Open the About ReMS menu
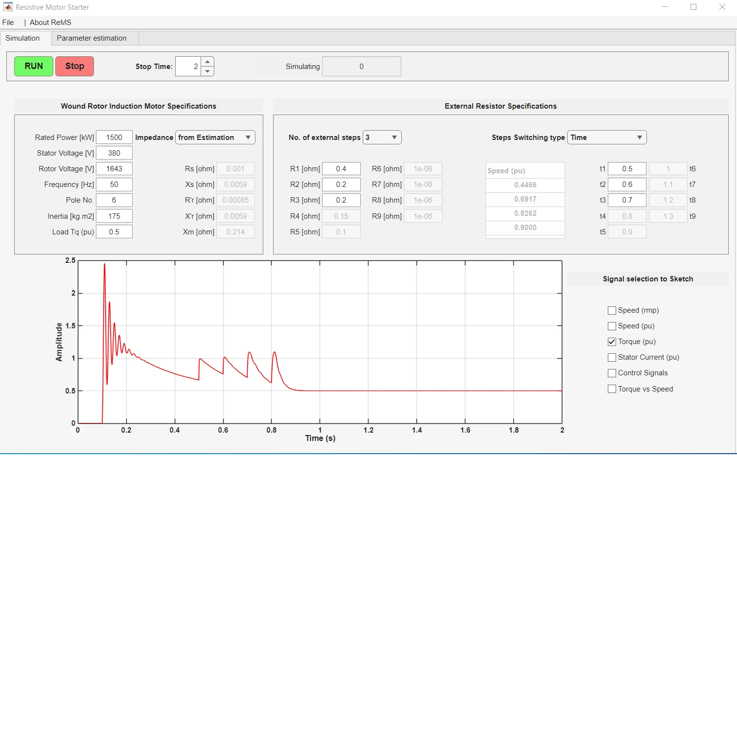The image size is (737, 737). [50, 23]
